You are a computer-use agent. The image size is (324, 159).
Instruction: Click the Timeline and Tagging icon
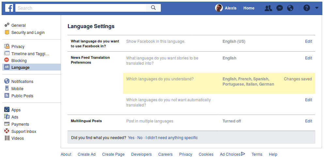tap(7, 53)
